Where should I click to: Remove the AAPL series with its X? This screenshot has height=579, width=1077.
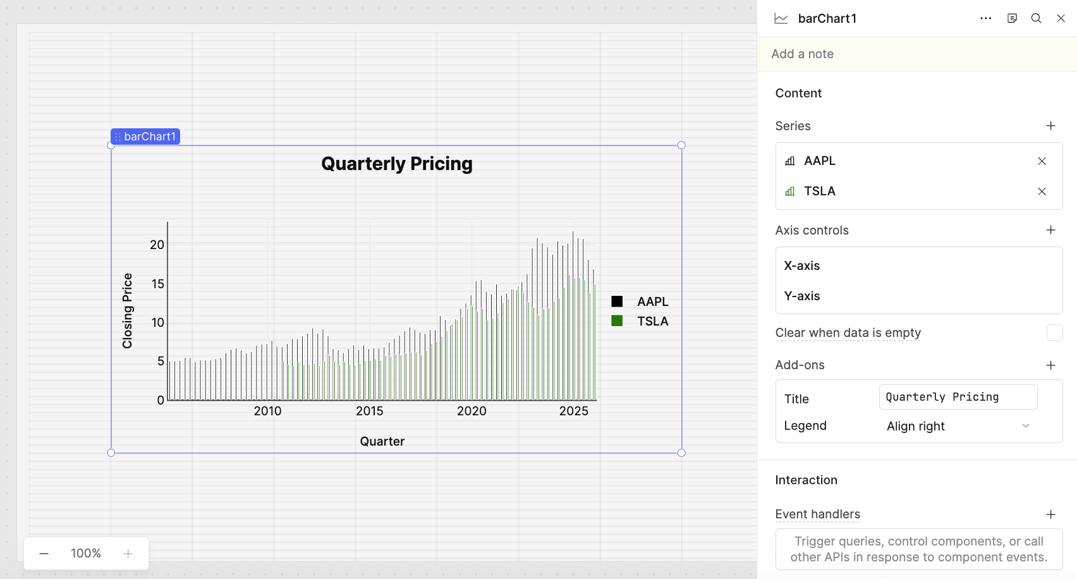[x=1042, y=161]
